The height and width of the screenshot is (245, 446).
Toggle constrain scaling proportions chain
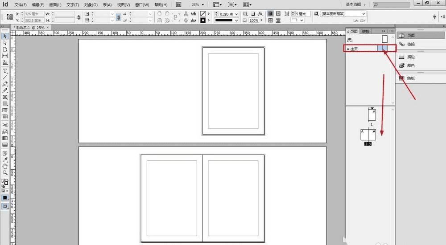coord(119,17)
